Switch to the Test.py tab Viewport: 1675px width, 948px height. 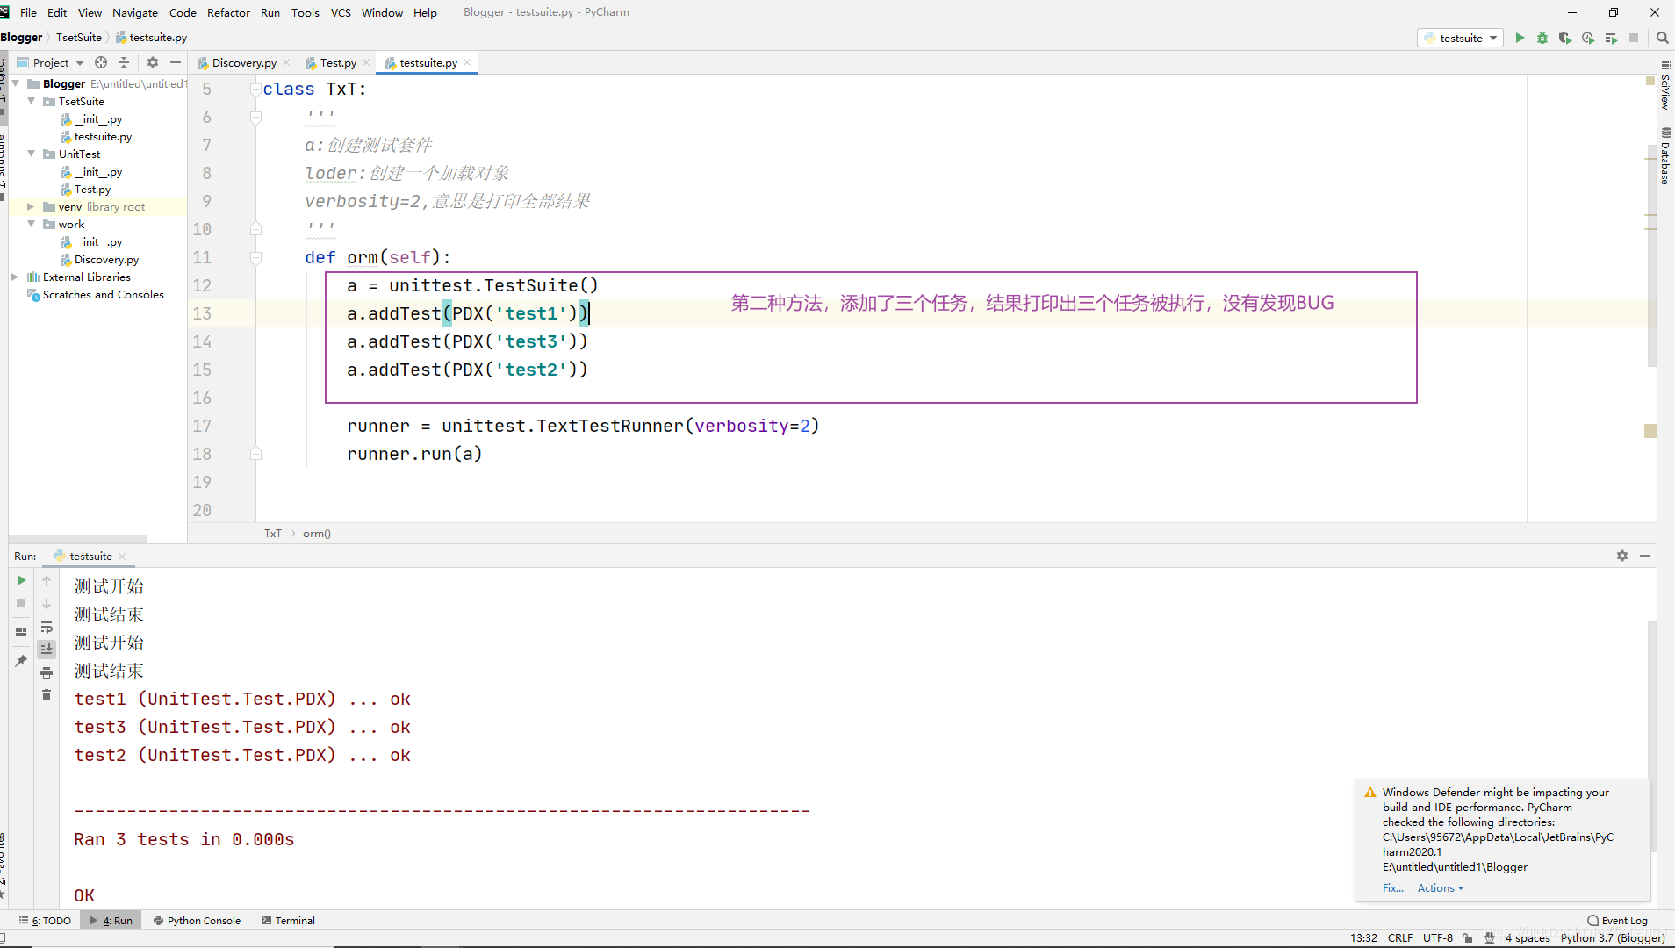coord(337,62)
